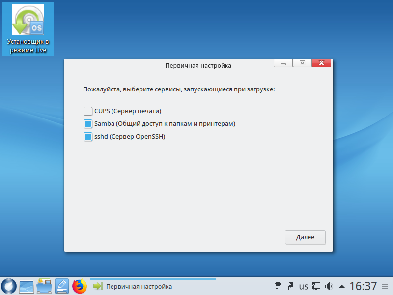Open the text editor taskbar icon
The width and height of the screenshot is (393, 295).
(62, 286)
